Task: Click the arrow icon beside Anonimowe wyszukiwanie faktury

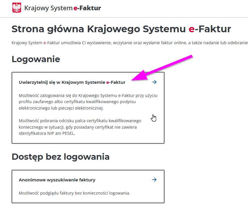Action: click(154, 180)
